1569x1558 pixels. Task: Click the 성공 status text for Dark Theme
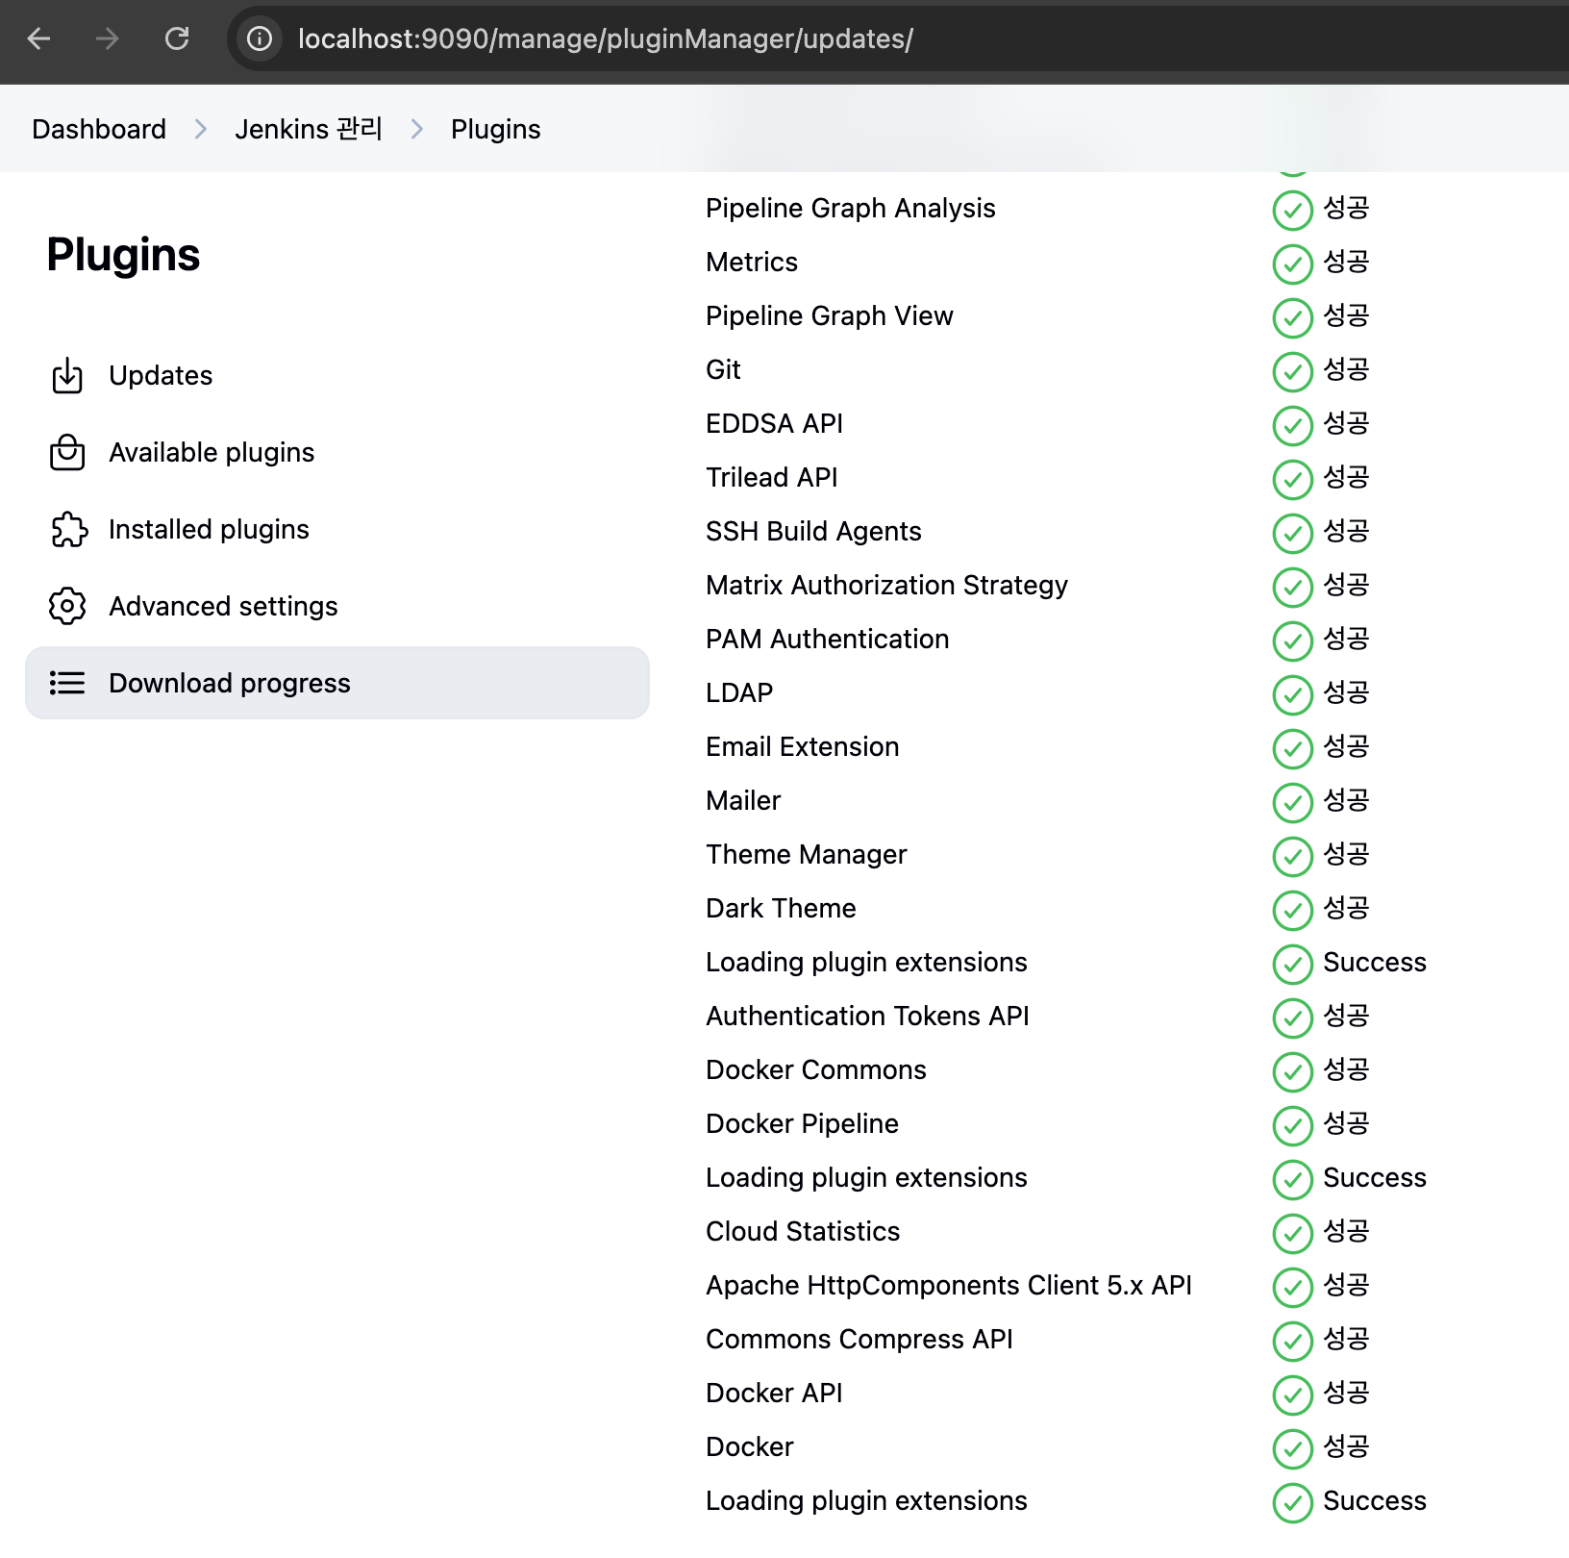click(x=1346, y=908)
